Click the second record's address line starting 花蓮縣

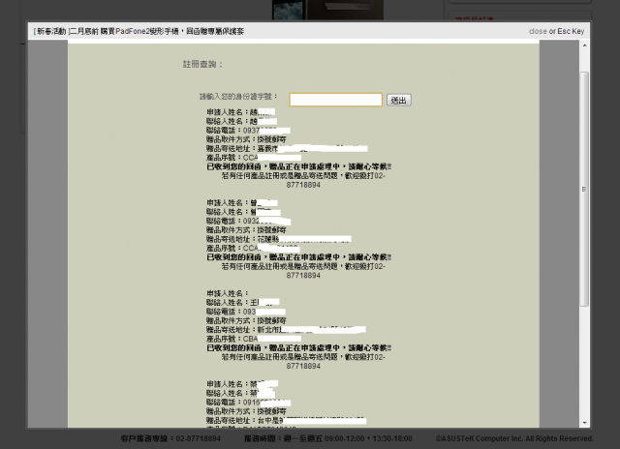[x=278, y=239]
